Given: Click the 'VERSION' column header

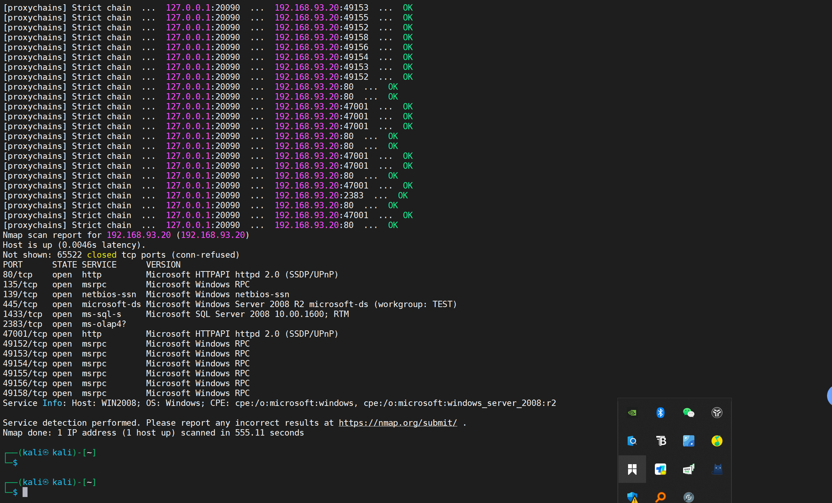Looking at the screenshot, I should (163, 265).
